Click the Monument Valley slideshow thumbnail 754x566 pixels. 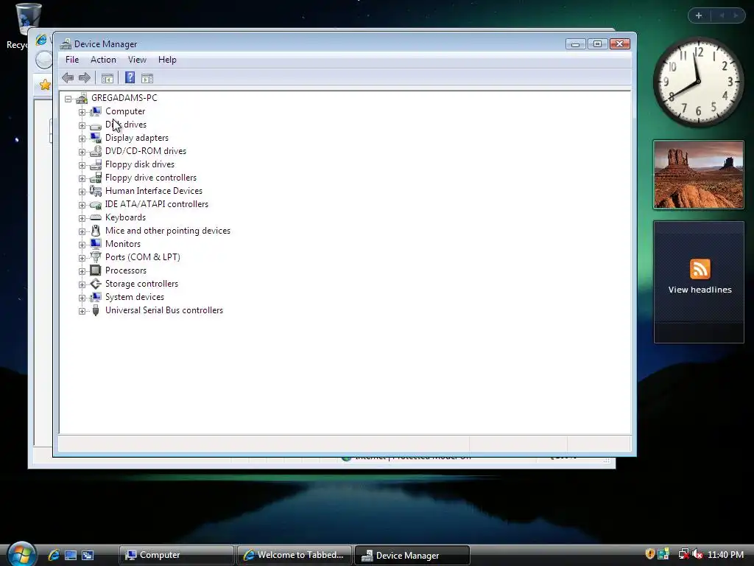[x=698, y=175]
